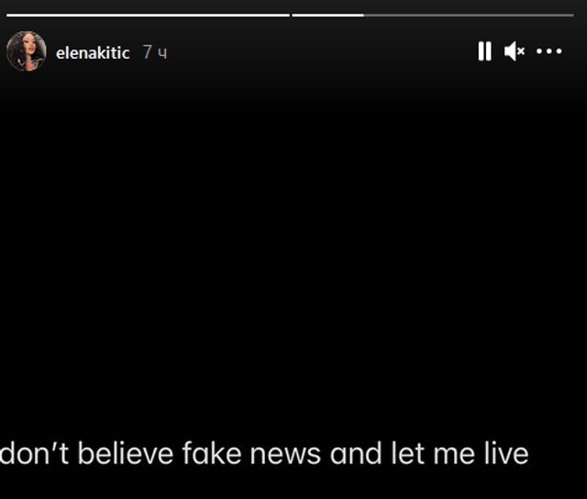Toggle sound using the muted speaker icon
The image size is (587, 499).
pyautogui.click(x=515, y=51)
